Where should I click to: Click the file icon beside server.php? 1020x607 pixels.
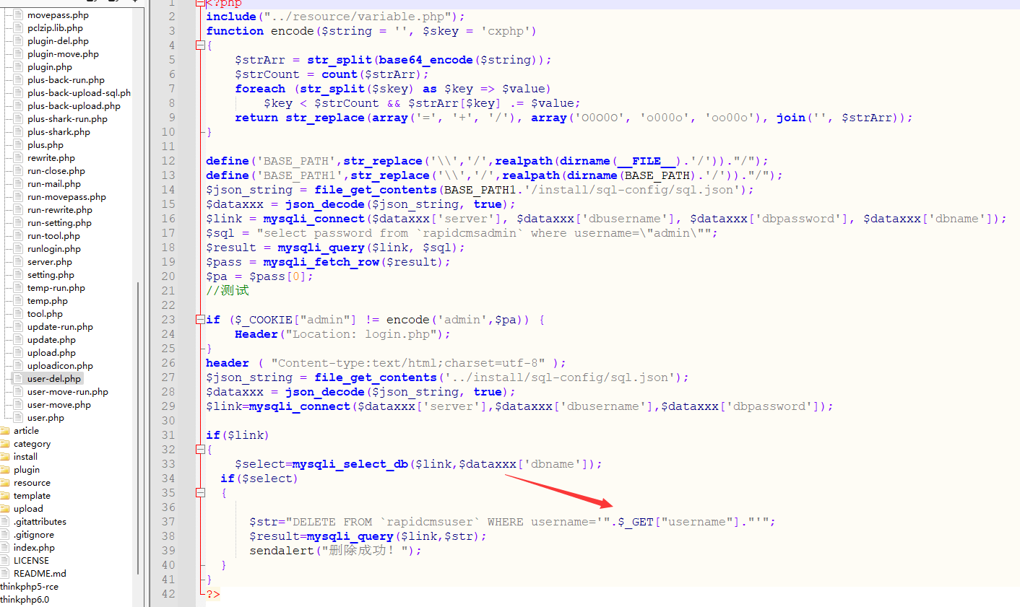point(20,262)
